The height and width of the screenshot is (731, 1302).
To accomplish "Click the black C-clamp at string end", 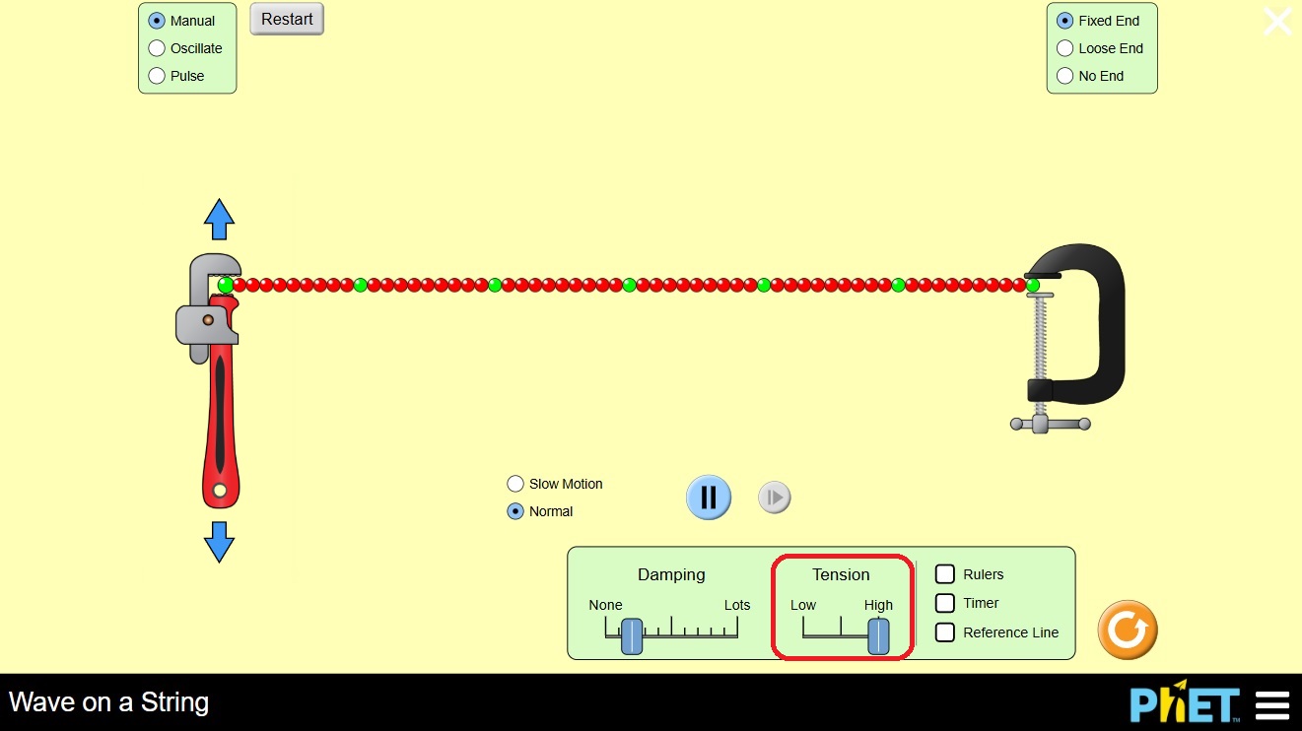I will (1094, 325).
